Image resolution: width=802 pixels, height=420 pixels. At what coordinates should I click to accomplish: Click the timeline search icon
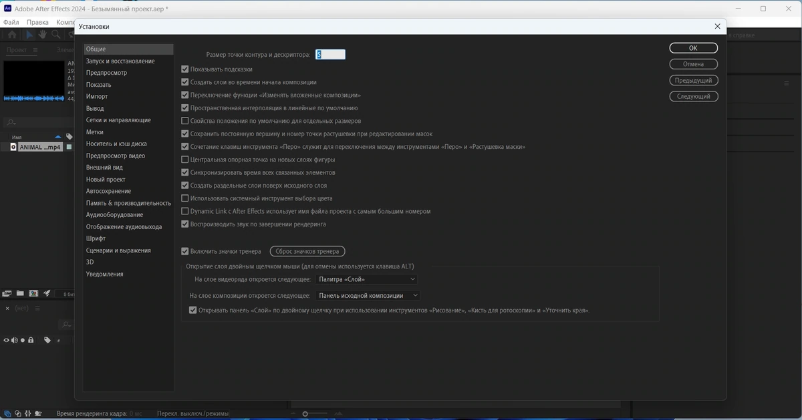tap(65, 325)
